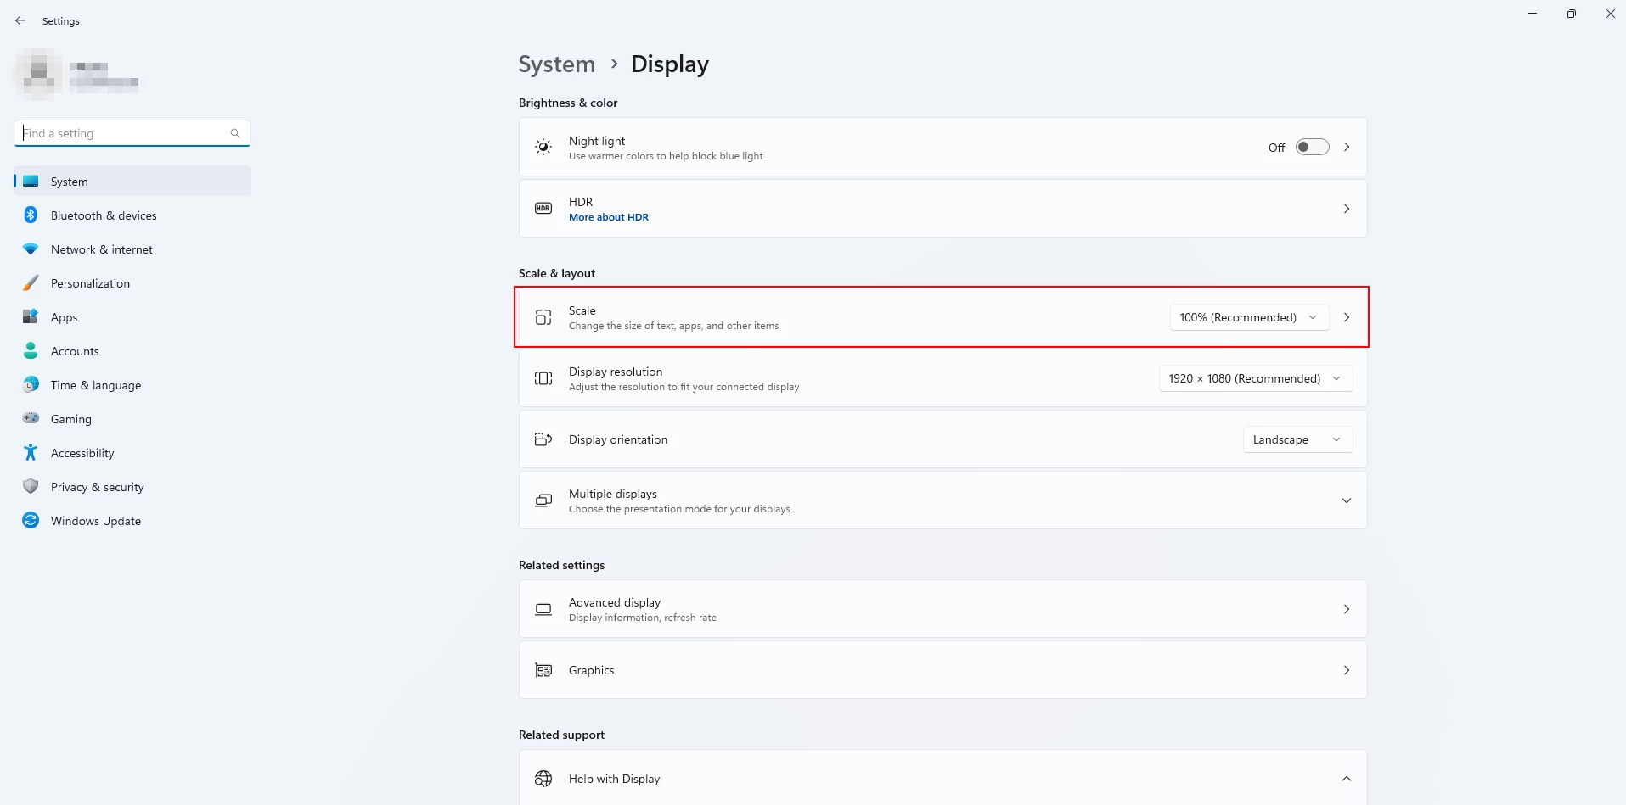Click the Night light sun icon
This screenshot has height=805, width=1626.
(543, 148)
